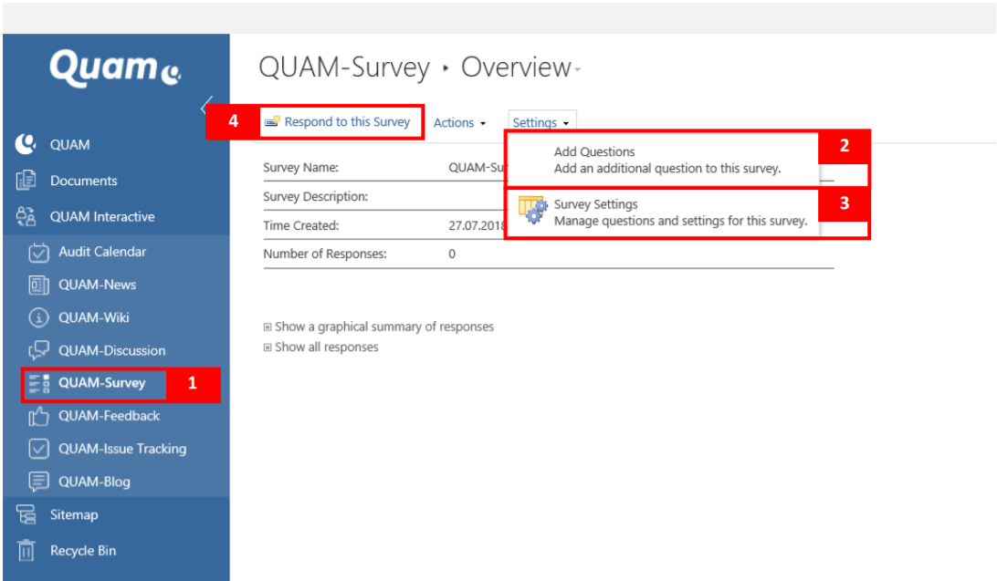Click the Survey Name label
Viewport: 997px width, 581px height.
[300, 168]
